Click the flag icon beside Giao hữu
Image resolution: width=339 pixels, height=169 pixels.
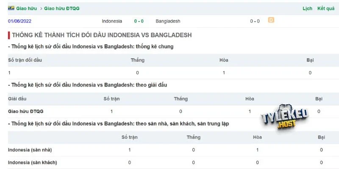(11, 8)
